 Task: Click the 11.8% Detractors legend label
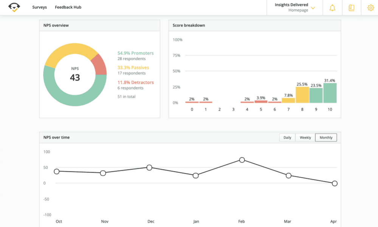136,82
